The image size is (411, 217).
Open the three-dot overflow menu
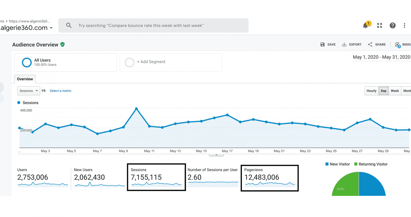pyautogui.click(x=405, y=25)
